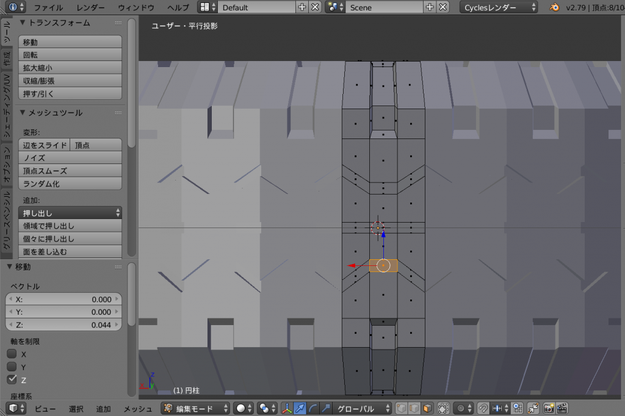
Task: Select the translate manipulator arrow icon
Action: click(300, 409)
